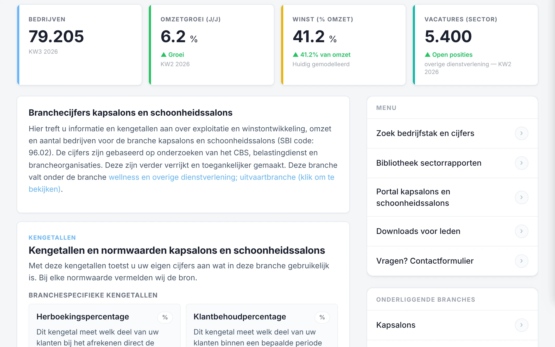Open the Vragen? Contactformulier link

[x=452, y=261]
